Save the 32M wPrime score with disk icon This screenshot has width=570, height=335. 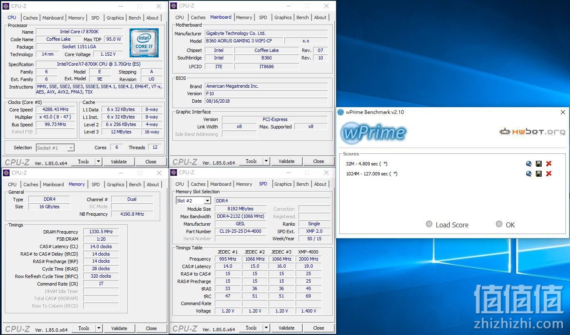tap(539, 164)
